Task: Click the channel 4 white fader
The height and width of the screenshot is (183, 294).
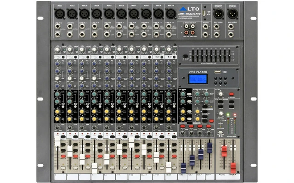Action: click(95, 168)
